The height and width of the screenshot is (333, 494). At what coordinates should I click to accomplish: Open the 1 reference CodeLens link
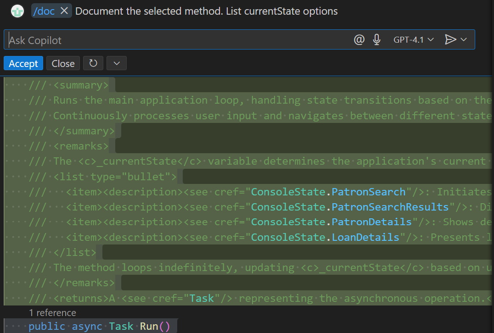(52, 313)
